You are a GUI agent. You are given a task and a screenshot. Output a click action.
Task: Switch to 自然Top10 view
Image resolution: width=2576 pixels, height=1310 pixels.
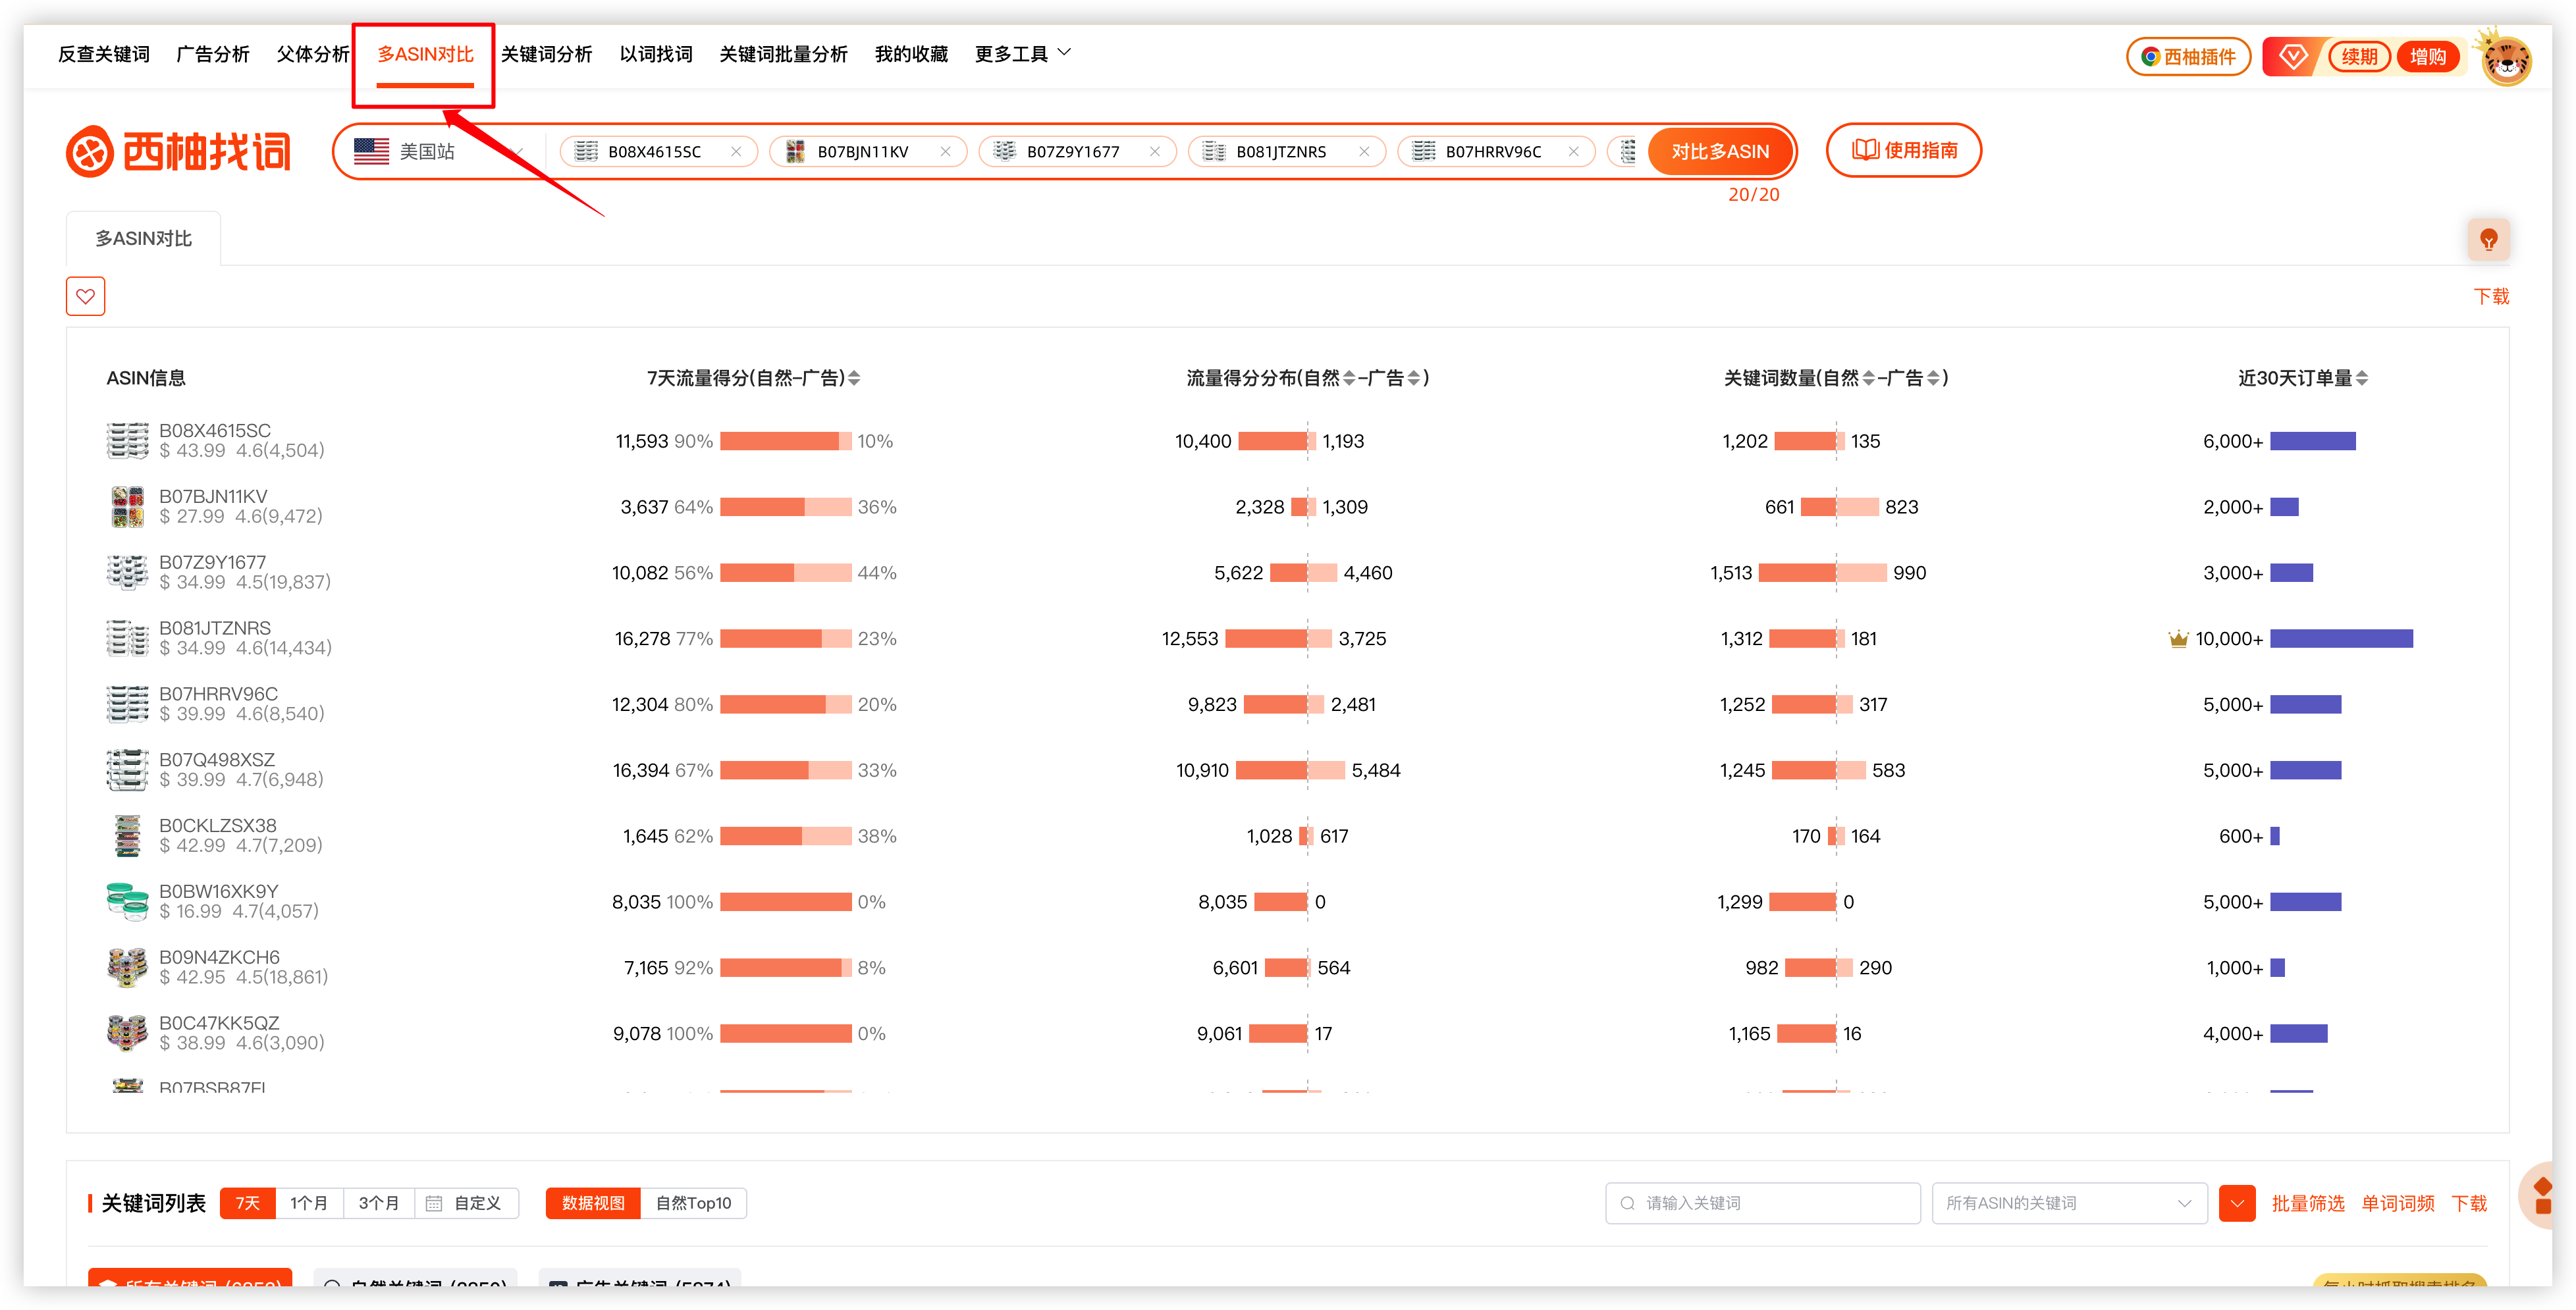(x=693, y=1203)
